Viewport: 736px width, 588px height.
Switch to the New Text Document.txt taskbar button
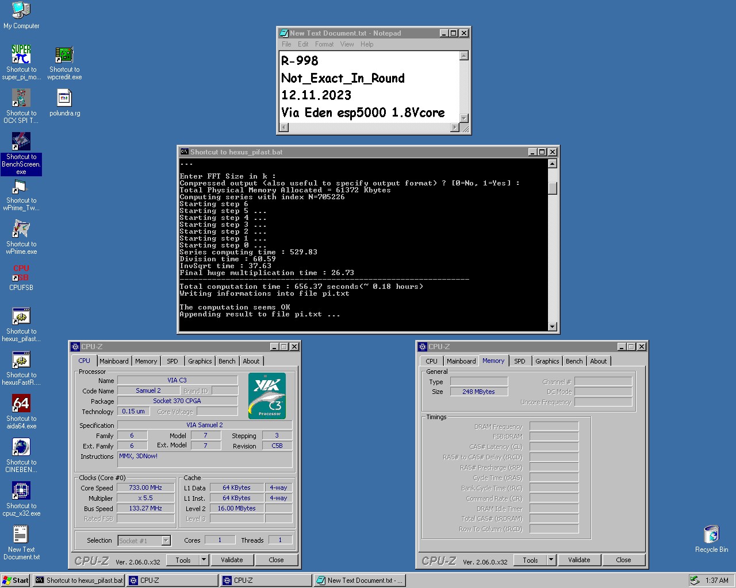pyautogui.click(x=360, y=581)
